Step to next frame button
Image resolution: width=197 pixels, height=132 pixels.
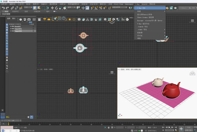(x=172, y=127)
